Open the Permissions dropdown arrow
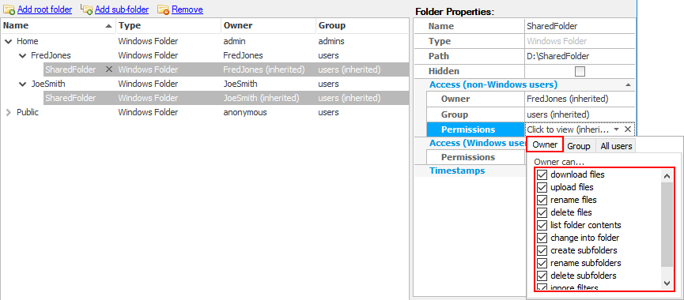 pos(616,129)
